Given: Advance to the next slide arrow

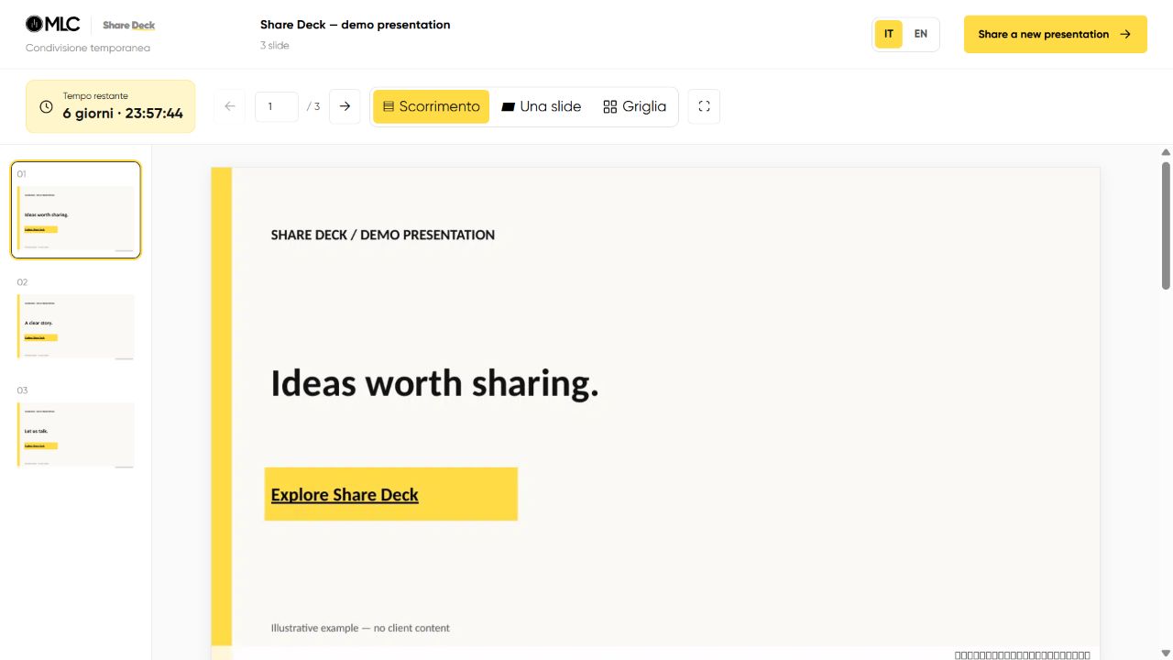Looking at the screenshot, I should tap(345, 106).
